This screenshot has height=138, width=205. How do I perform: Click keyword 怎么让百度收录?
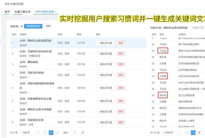[187, 95]
